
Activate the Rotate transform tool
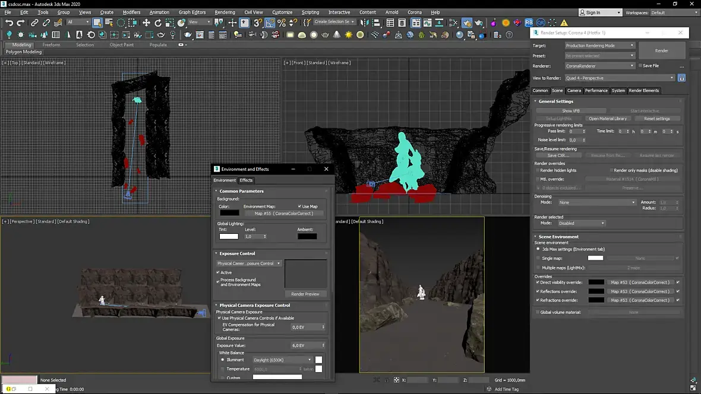point(158,23)
